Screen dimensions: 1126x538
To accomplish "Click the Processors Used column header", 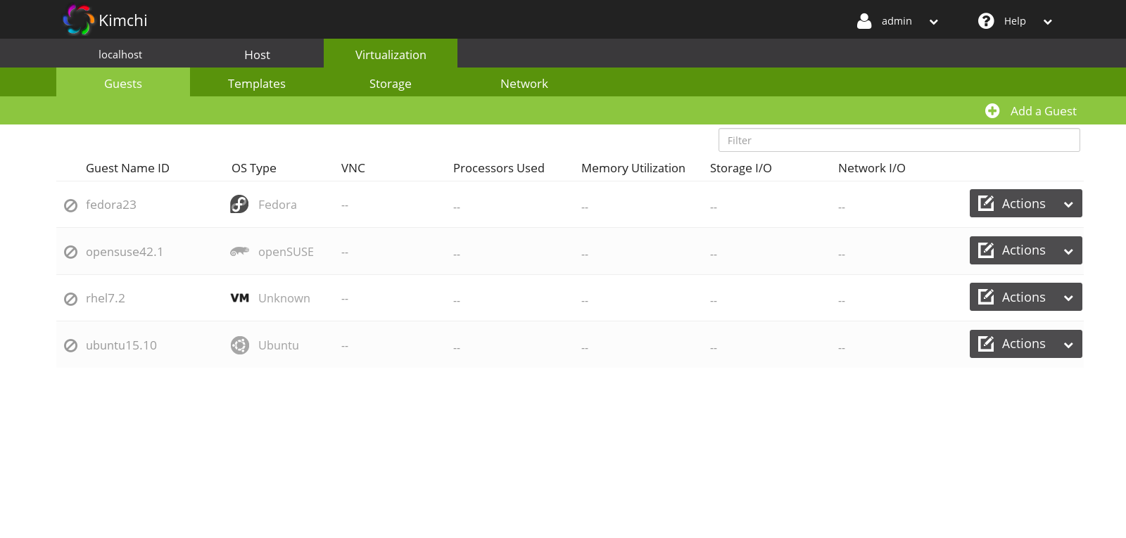I will 499,168.
